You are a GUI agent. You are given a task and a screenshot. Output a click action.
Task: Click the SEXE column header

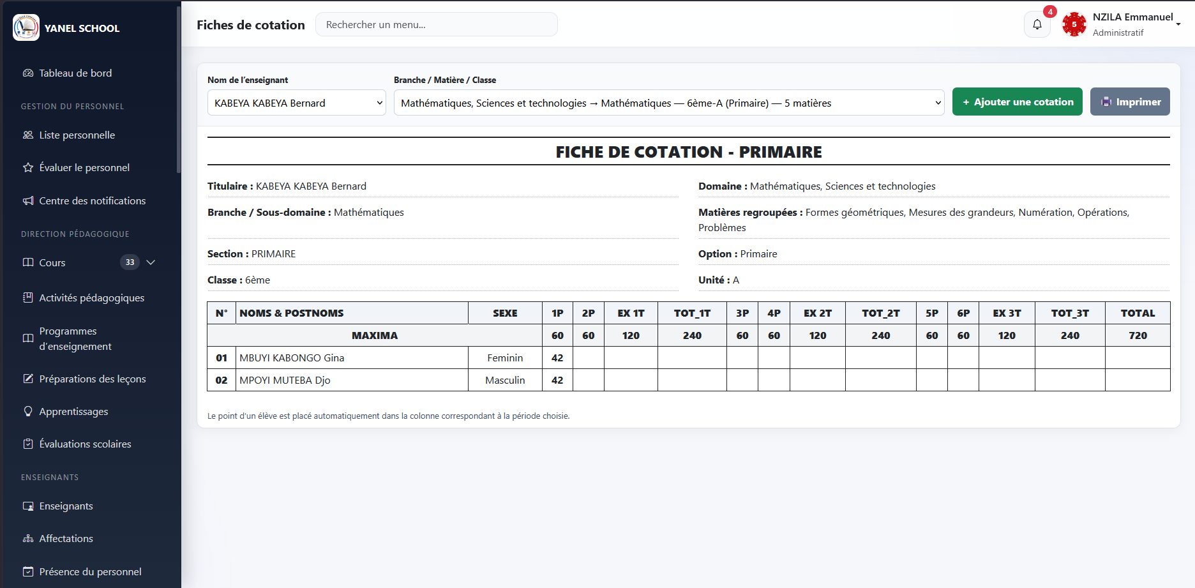[505, 313]
